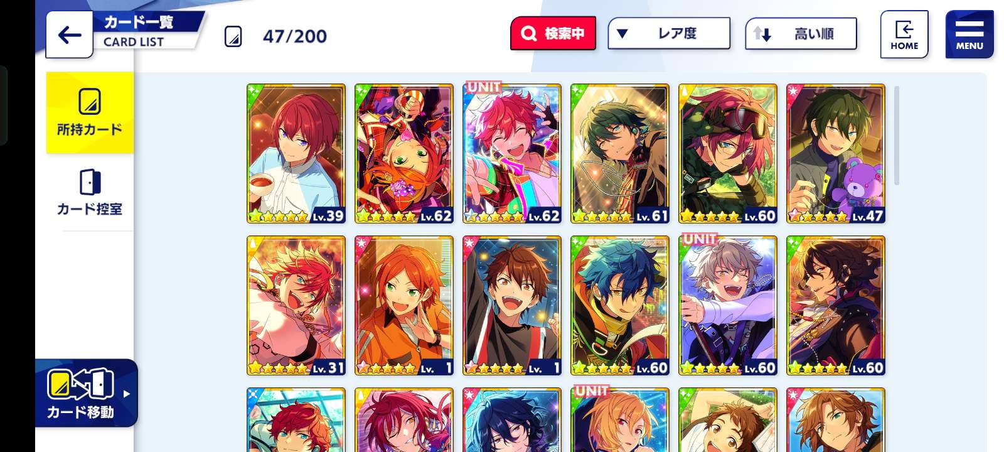Image resolution: width=1004 pixels, height=452 pixels.
Task: Click the card list vertical scrollbar
Action: (897, 136)
